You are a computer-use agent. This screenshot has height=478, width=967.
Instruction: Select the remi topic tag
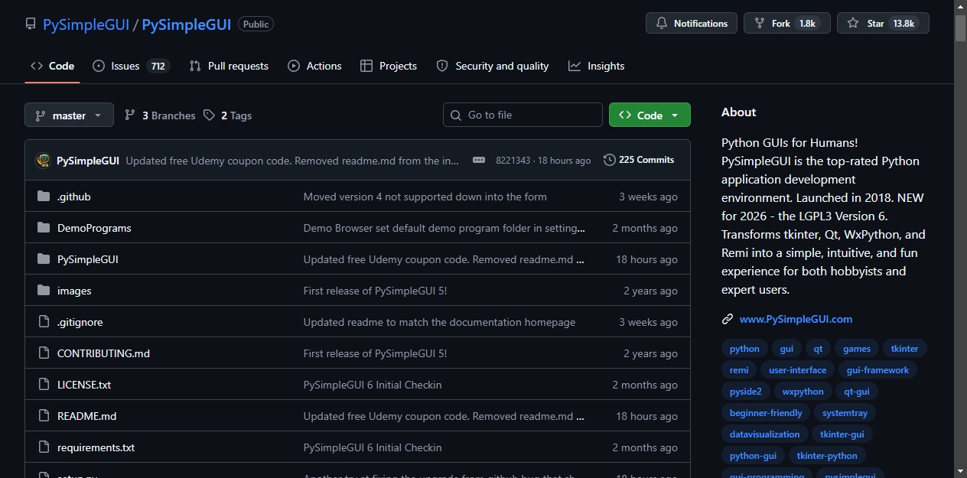click(739, 370)
